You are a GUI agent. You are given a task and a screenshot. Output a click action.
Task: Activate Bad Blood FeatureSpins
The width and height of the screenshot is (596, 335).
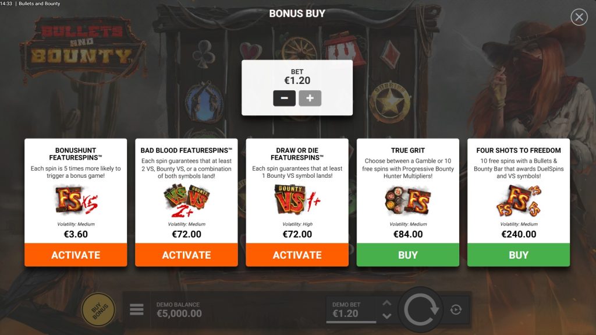click(186, 255)
